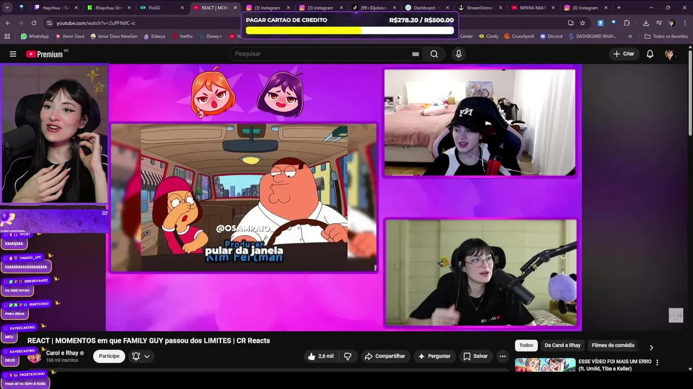The height and width of the screenshot is (389, 693).
Task: Open a new browser tab
Action: [x=619, y=8]
